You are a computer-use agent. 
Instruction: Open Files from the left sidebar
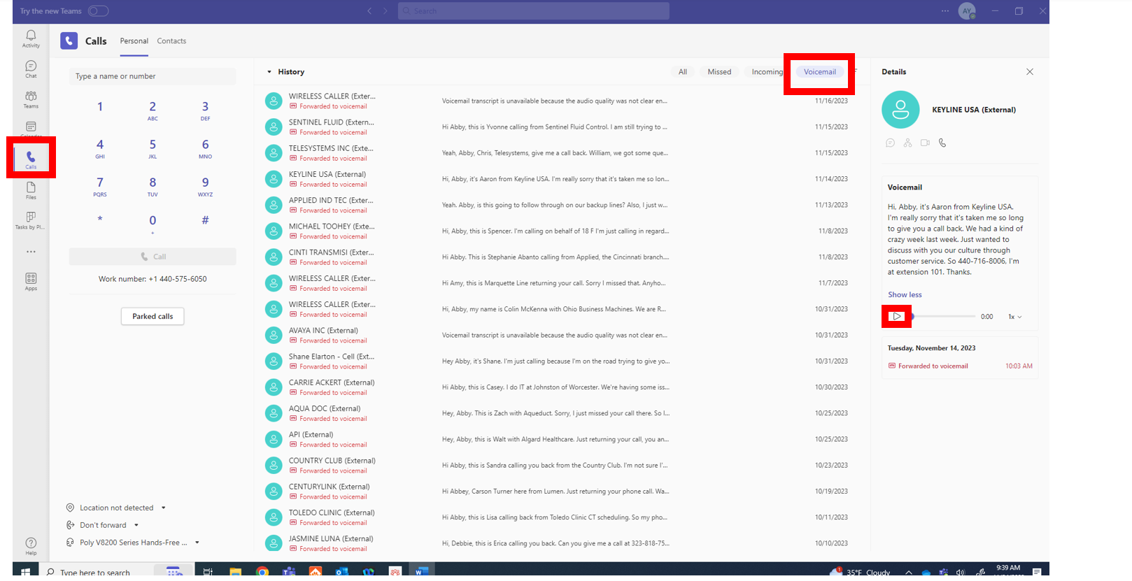point(31,190)
